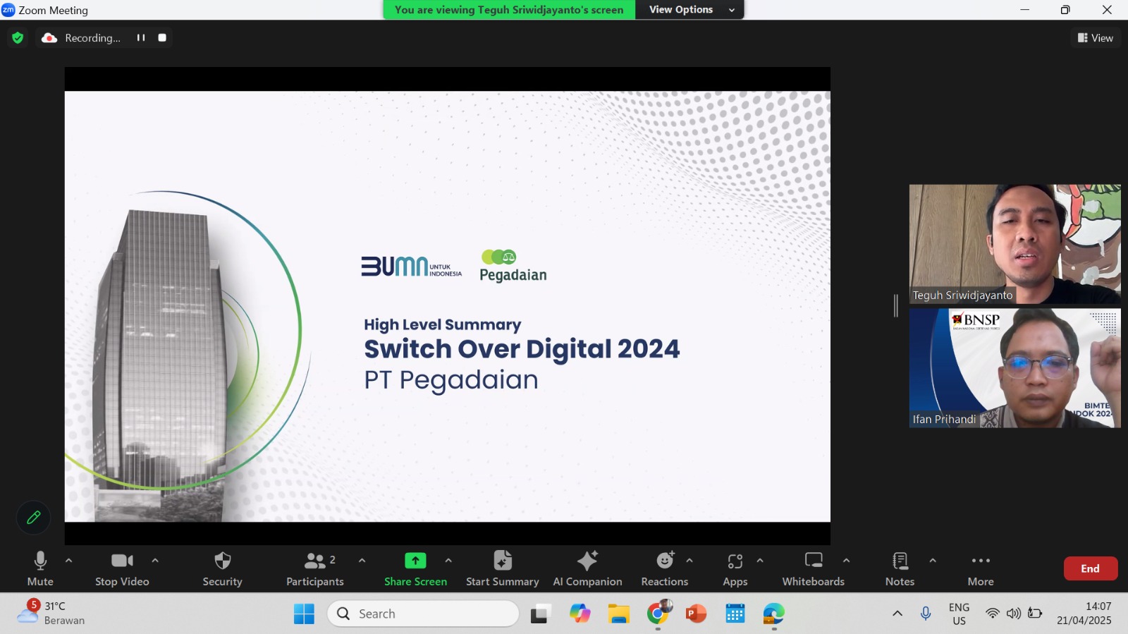Screen dimensions: 1128x634
Task: Open File Explorer from the taskbar
Action: pos(619,614)
